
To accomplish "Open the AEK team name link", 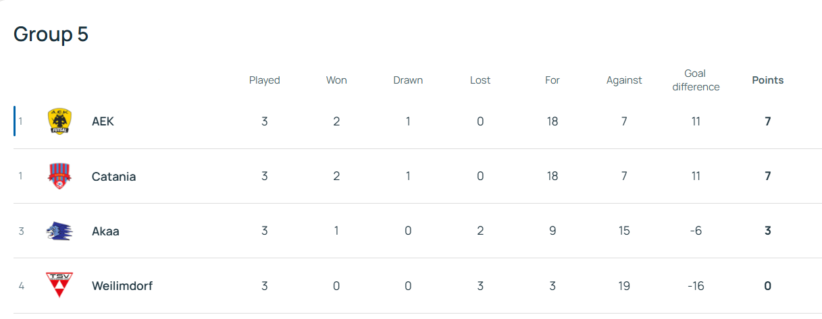I will 103,121.
